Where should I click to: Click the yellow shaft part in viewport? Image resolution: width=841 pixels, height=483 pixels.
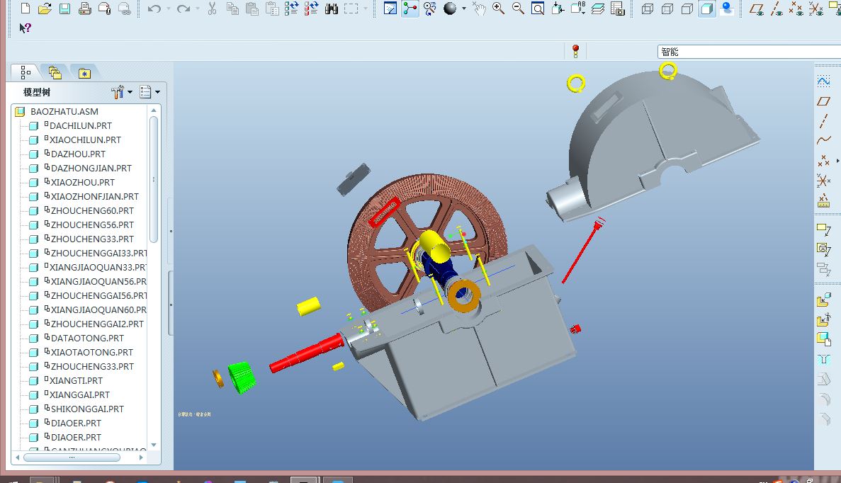[x=434, y=246]
